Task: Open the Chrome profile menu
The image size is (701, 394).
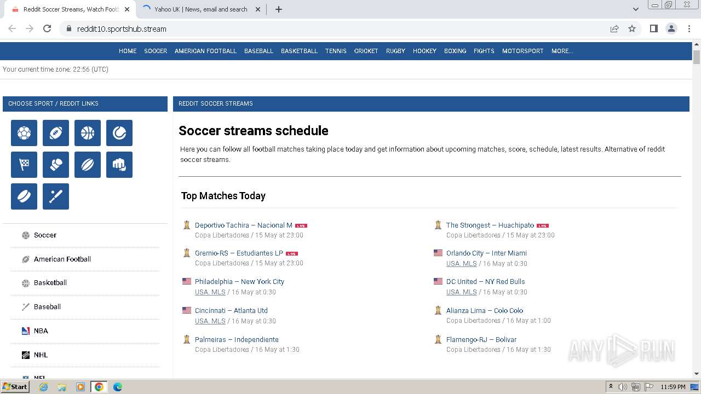Action: click(671, 28)
